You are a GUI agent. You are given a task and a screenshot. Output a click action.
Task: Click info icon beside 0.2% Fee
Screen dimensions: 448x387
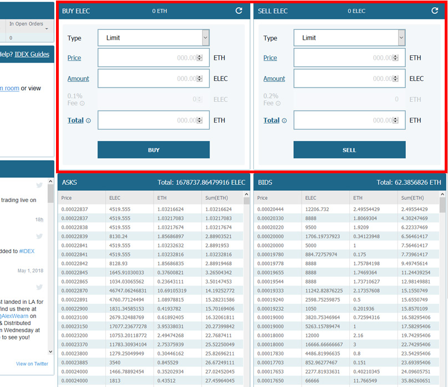tap(278, 104)
